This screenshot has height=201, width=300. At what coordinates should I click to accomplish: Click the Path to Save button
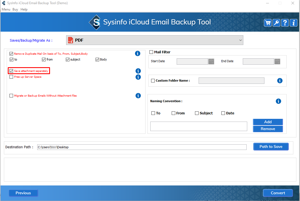[271, 147]
